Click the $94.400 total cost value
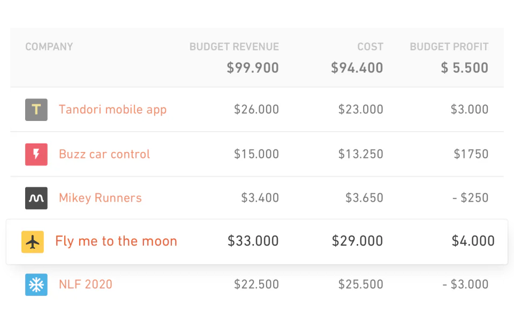The height and width of the screenshot is (335, 514). coord(357,68)
